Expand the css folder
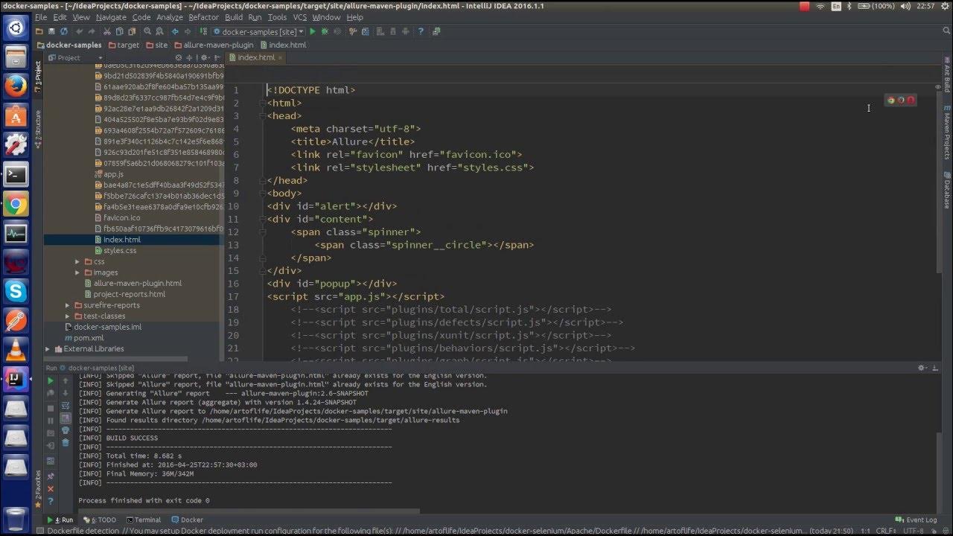Image resolution: width=953 pixels, height=536 pixels. click(x=77, y=261)
